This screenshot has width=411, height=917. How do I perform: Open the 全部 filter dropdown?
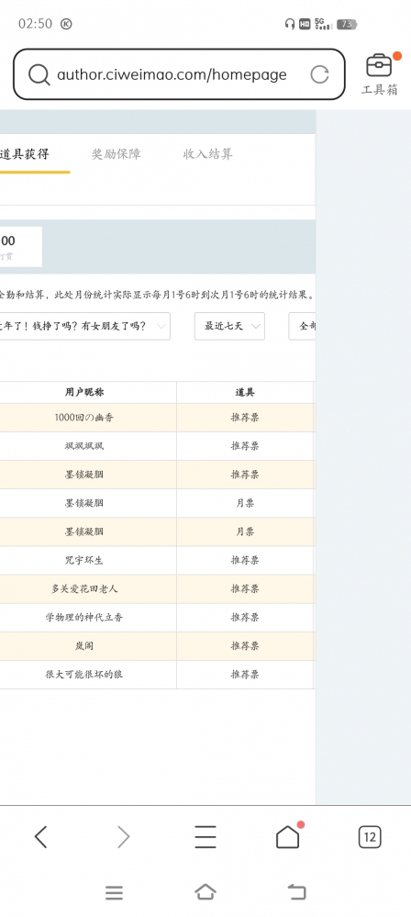point(302,327)
